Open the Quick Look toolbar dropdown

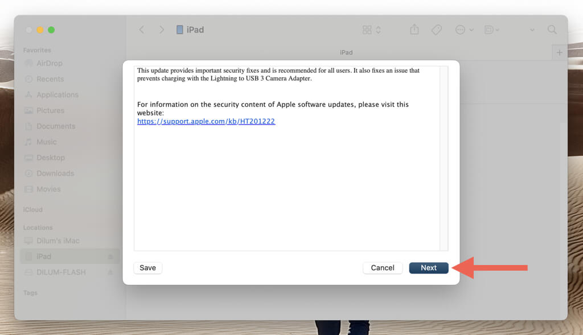click(491, 30)
